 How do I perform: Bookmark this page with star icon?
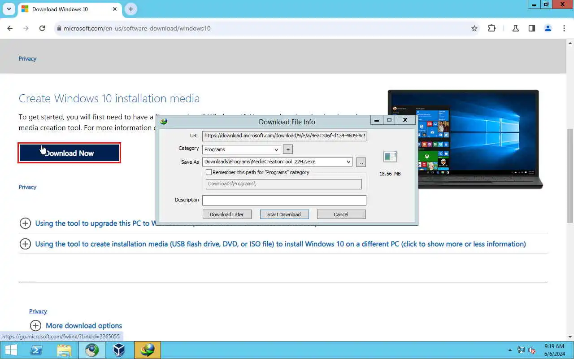pyautogui.click(x=474, y=28)
